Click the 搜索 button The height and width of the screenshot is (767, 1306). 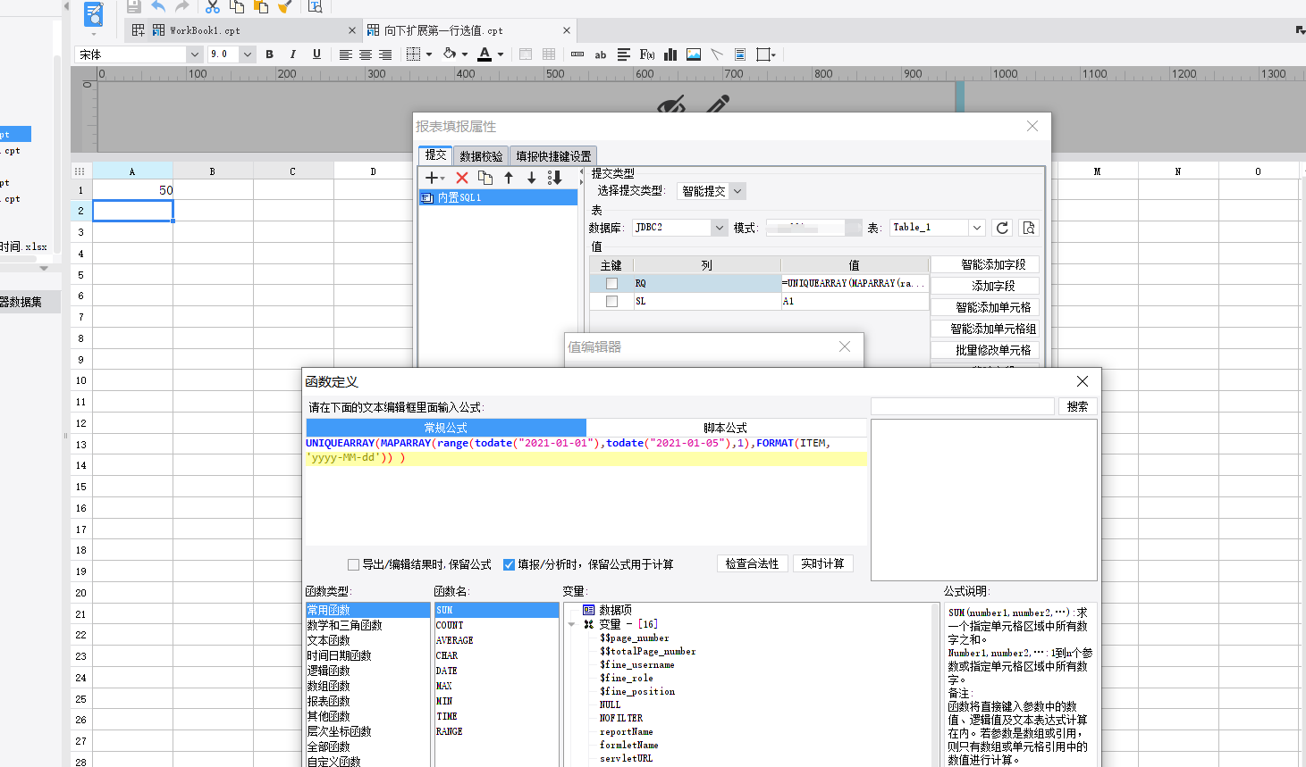pos(1077,406)
